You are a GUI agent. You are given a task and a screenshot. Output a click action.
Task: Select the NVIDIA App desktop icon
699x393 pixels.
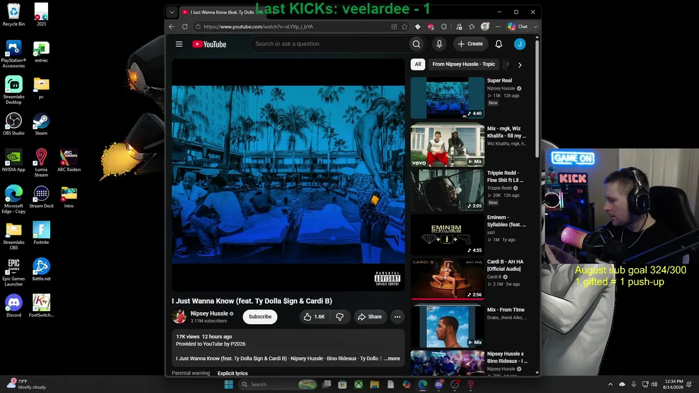coord(14,160)
